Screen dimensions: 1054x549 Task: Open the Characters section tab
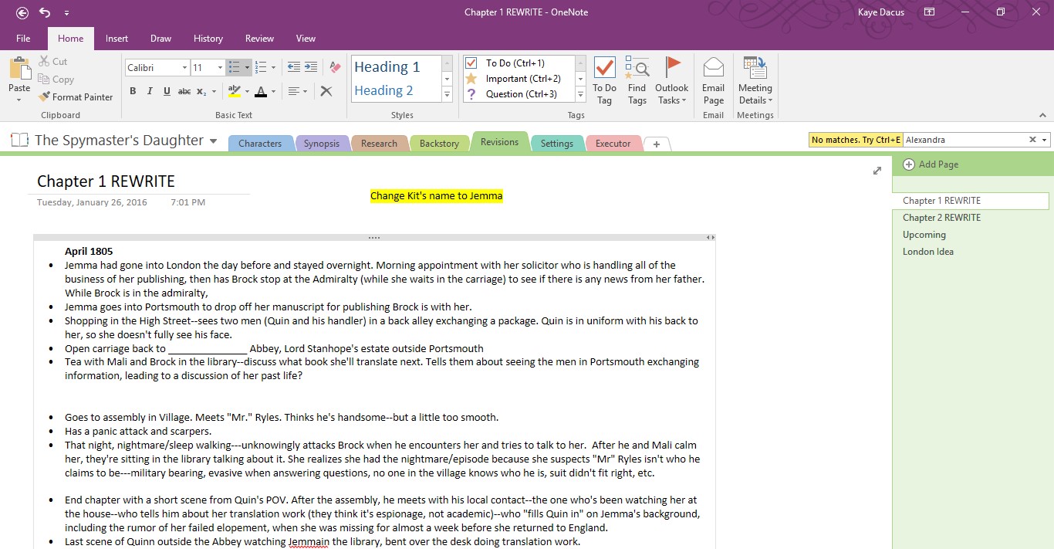click(x=260, y=144)
